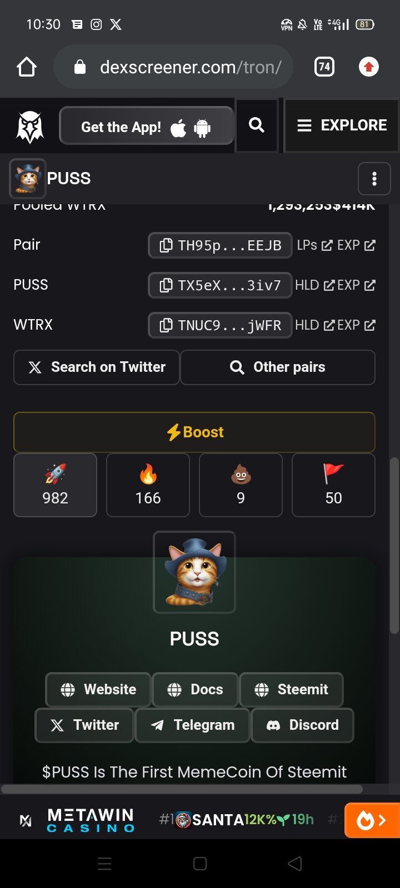
Task: Expand the orange flame trending arrow
Action: point(372,820)
